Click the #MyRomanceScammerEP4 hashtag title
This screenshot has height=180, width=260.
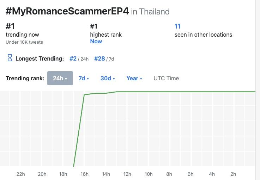click(x=67, y=11)
